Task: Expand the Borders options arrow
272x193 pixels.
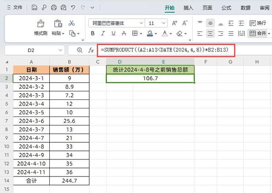Action: (x=141, y=34)
